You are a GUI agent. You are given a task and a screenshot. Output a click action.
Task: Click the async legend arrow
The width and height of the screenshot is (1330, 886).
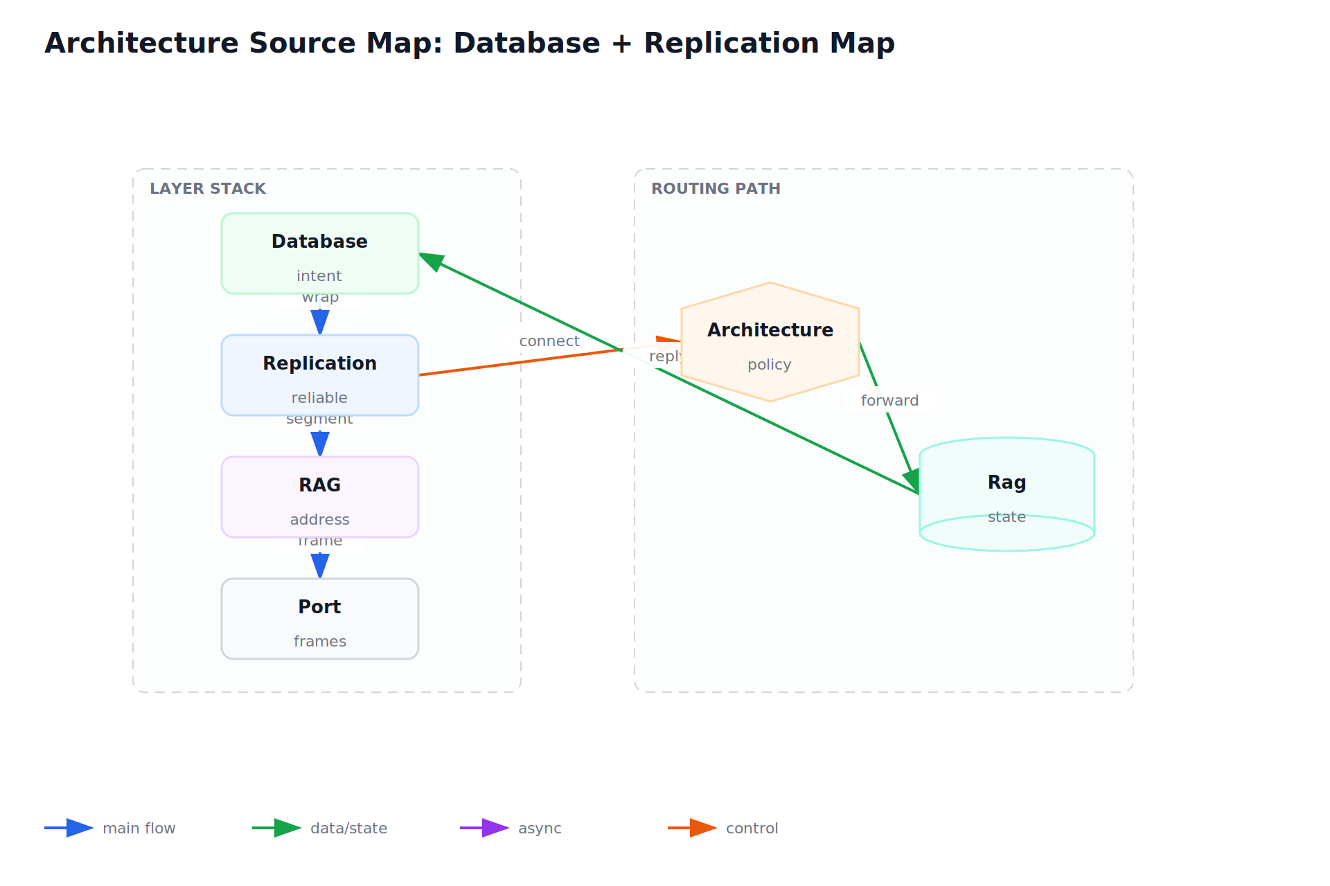point(485,828)
